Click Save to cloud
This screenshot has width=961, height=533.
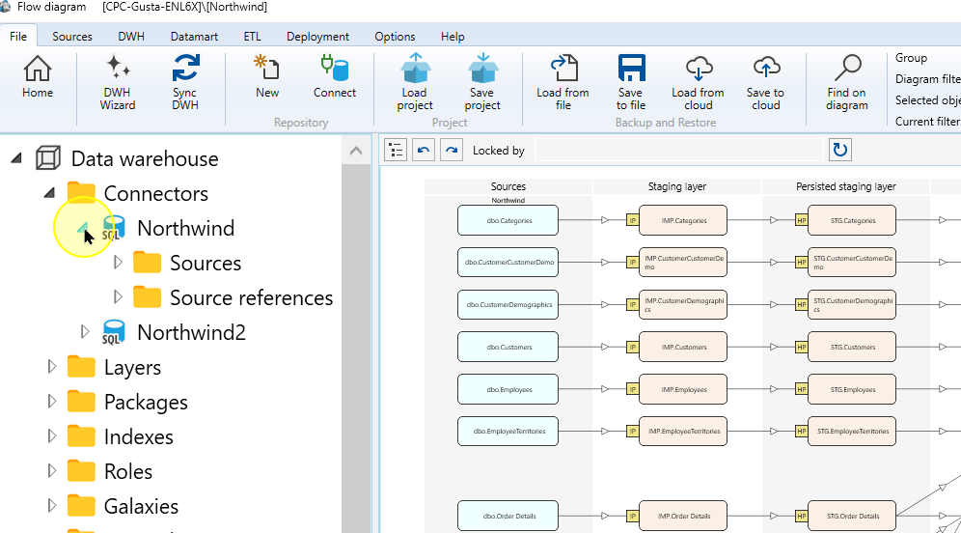pyautogui.click(x=765, y=82)
